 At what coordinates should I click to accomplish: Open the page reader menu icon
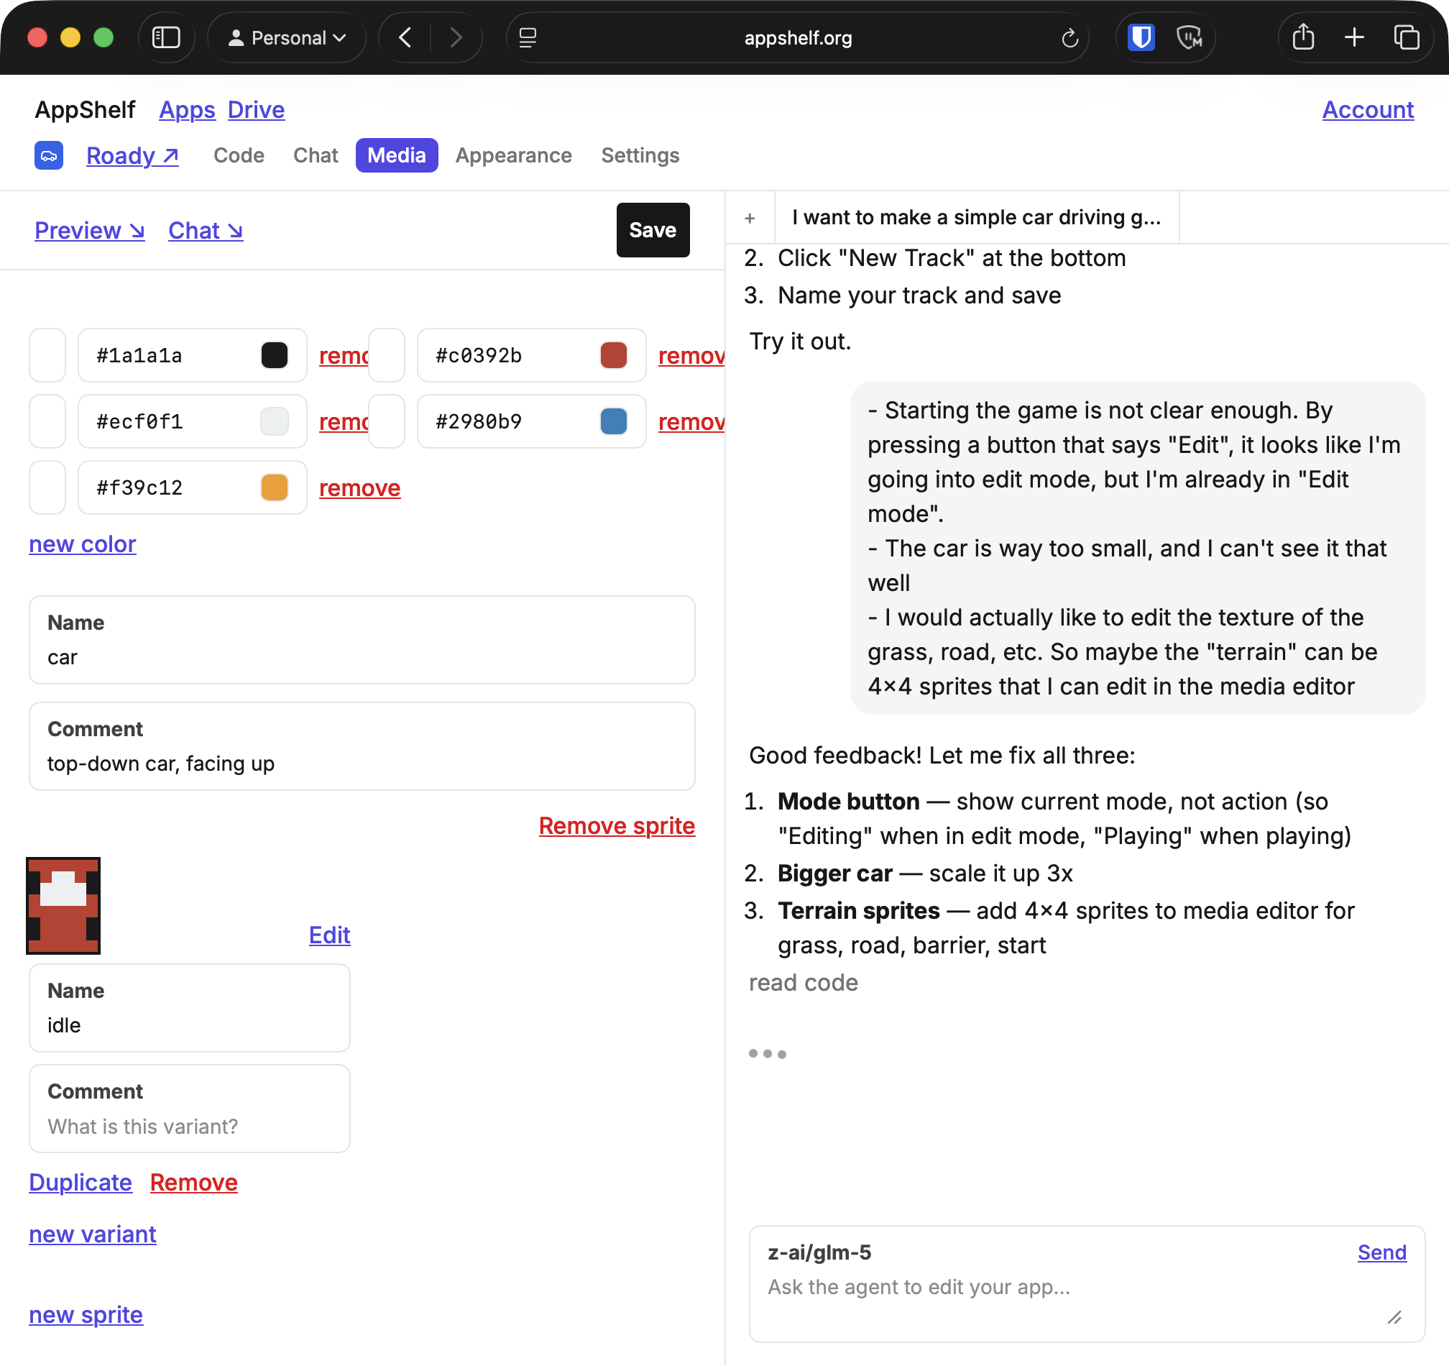pyautogui.click(x=528, y=37)
